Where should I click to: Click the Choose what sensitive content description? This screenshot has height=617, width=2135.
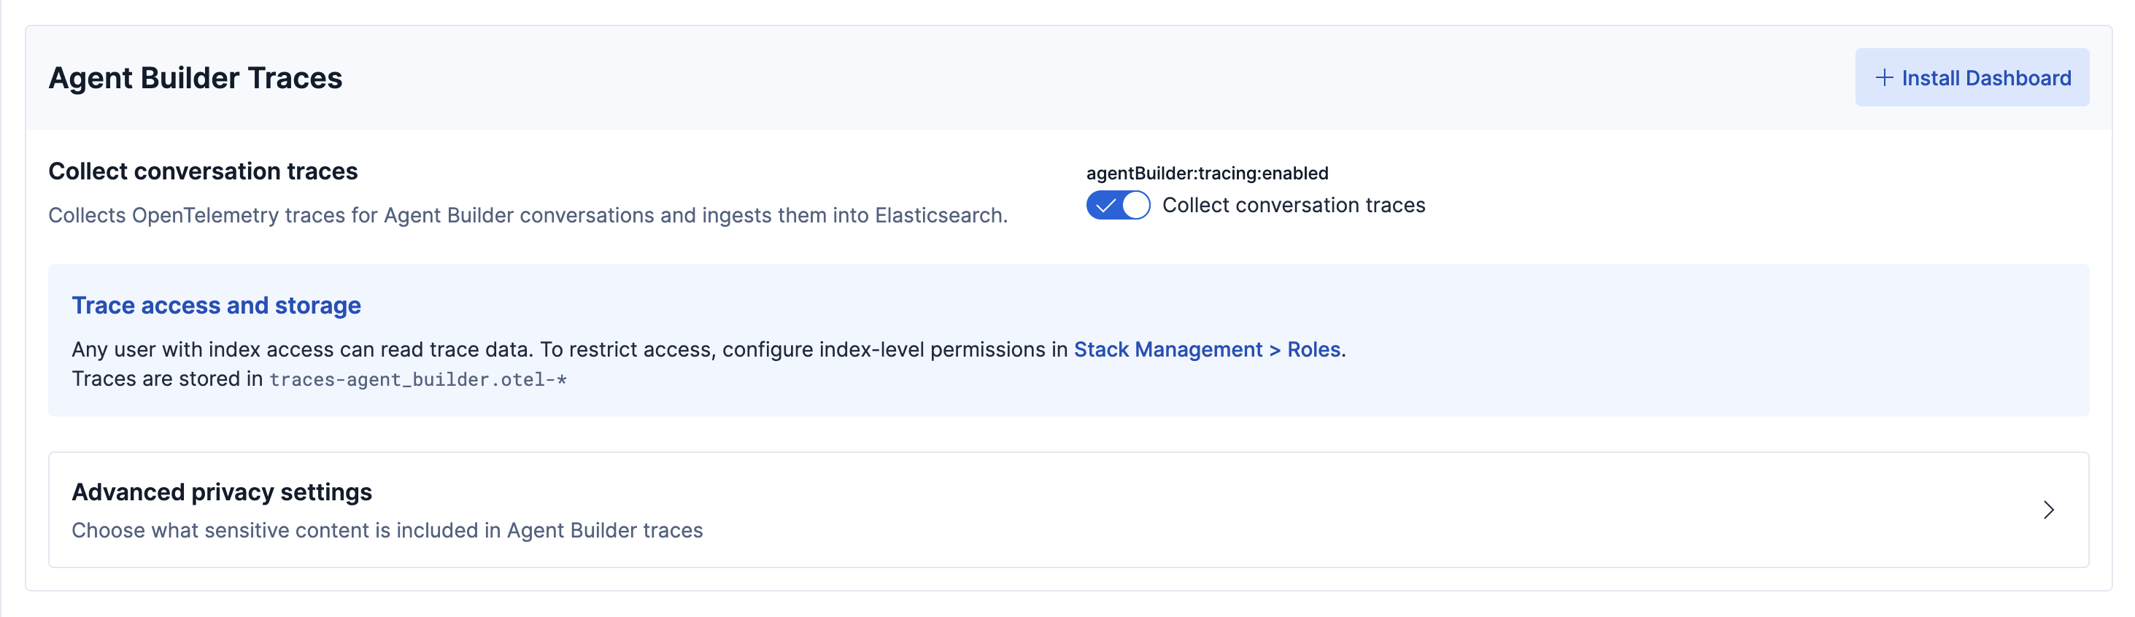(x=387, y=530)
